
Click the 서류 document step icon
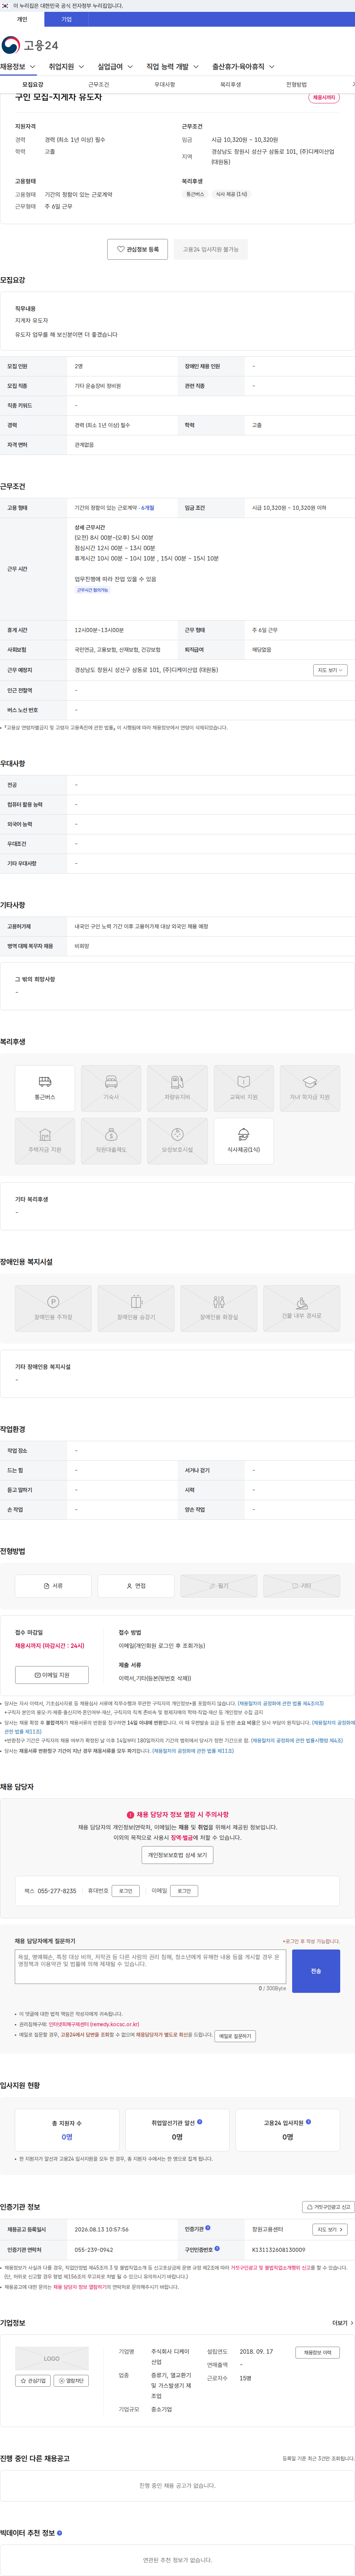tap(53, 1586)
